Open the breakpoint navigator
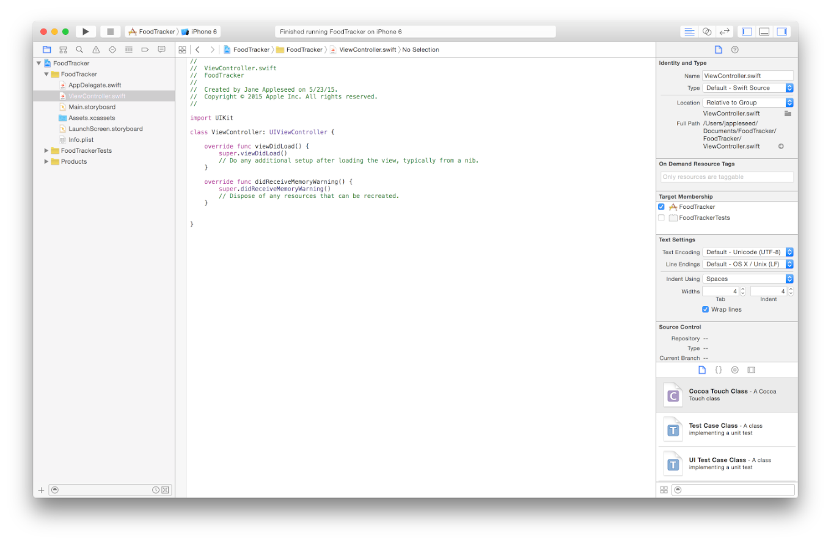Image resolution: width=831 pixels, height=545 pixels. point(145,49)
